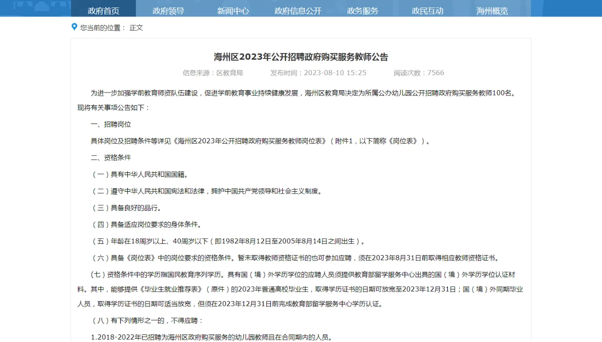Screen dimensions: 602x342
Task: Click the article title about teacher recruitment
Action: (x=301, y=57)
